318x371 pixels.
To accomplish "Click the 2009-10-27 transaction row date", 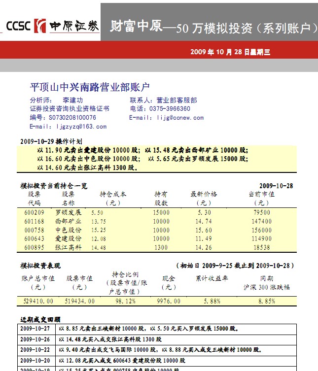I will (x=35, y=328).
